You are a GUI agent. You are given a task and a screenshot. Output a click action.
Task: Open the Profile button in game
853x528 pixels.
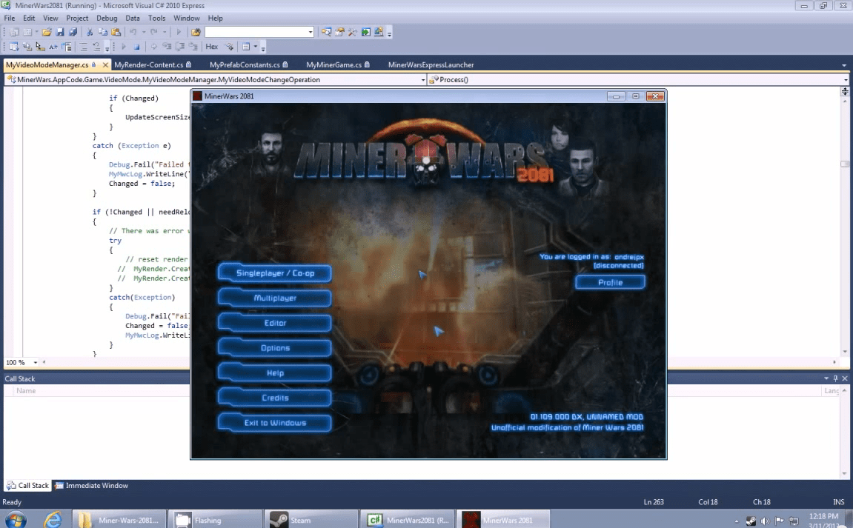click(x=611, y=283)
